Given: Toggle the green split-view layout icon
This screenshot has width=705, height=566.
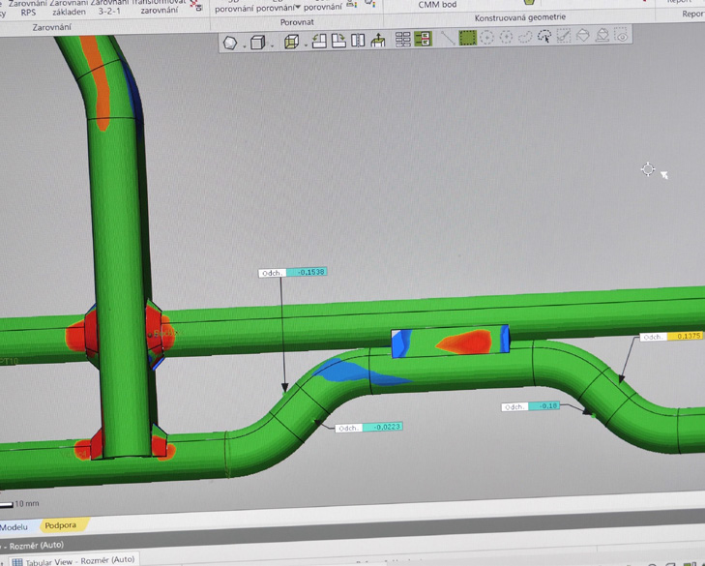Looking at the screenshot, I should pyautogui.click(x=423, y=40).
